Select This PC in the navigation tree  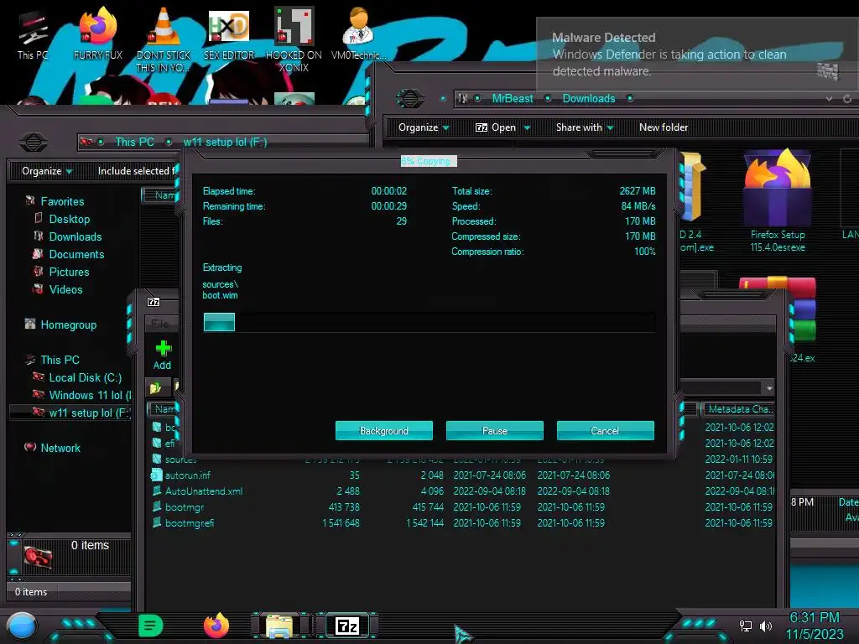[60, 360]
